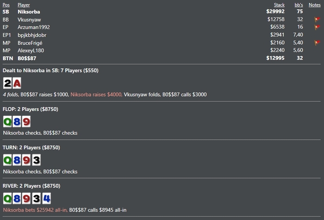Click BruceFrigé's note flag icon
This screenshot has width=324, height=220.
pos(317,43)
